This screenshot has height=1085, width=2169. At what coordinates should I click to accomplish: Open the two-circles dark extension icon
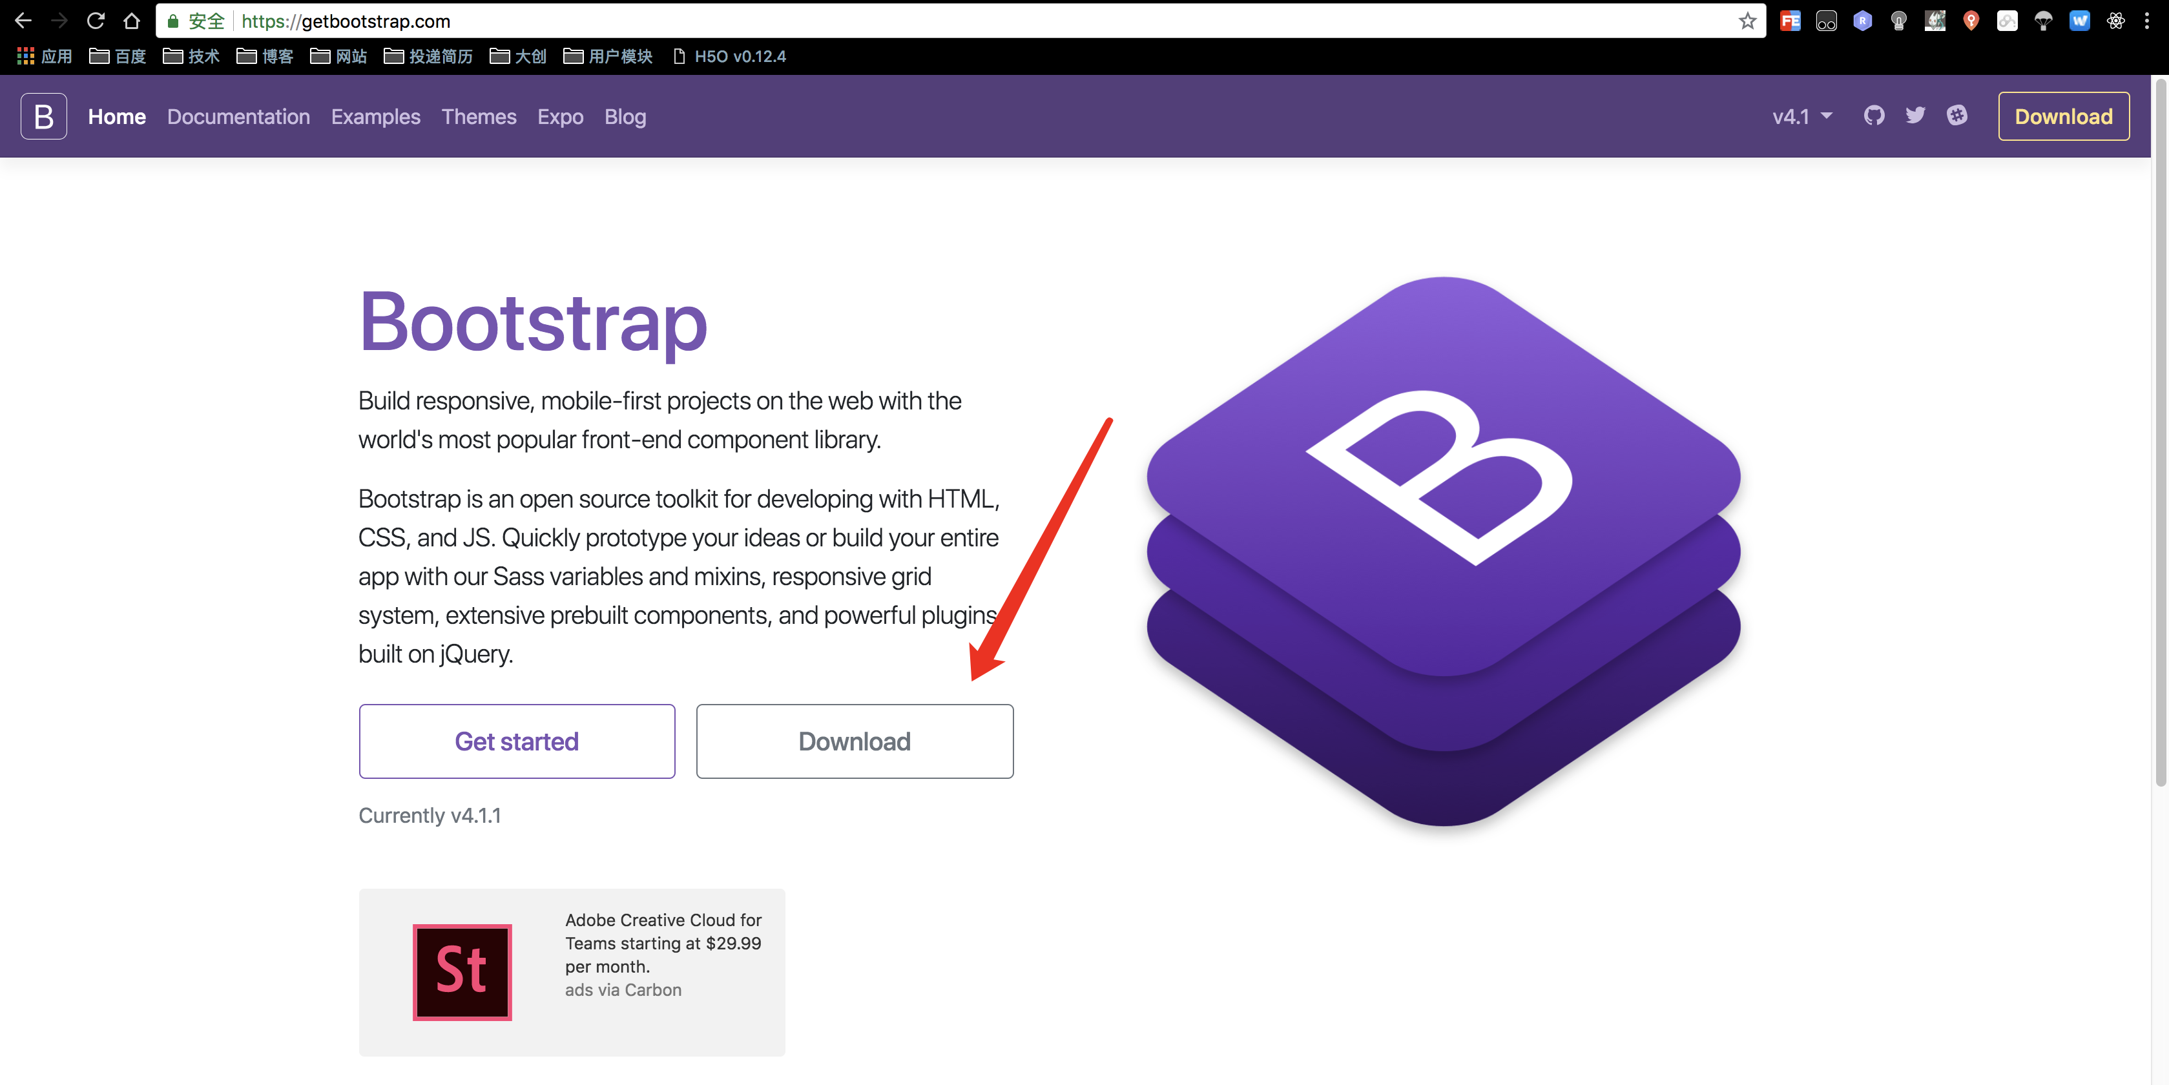(1826, 21)
